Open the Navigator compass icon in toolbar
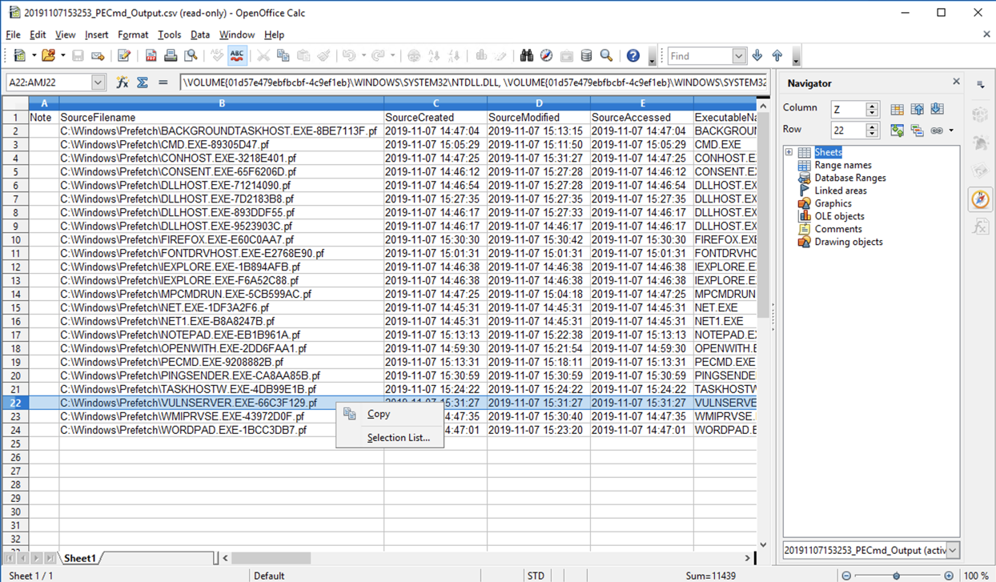The image size is (996, 582). [546, 55]
